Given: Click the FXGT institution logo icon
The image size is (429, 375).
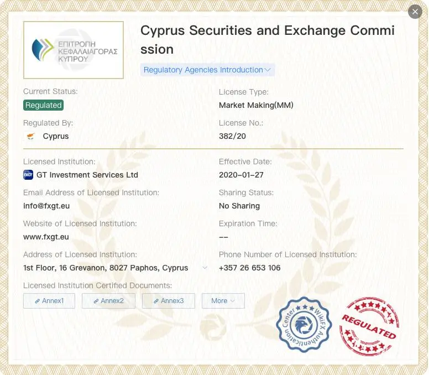Looking at the screenshot, I should (28, 175).
